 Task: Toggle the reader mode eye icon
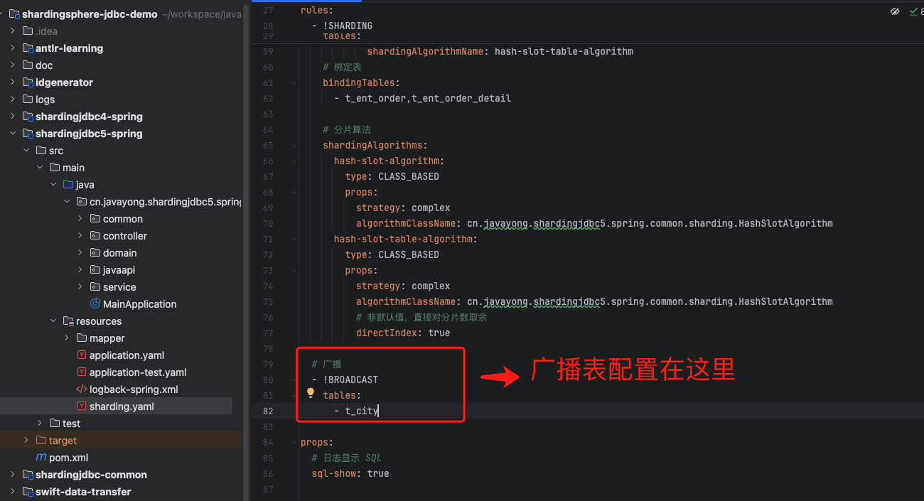click(x=894, y=12)
